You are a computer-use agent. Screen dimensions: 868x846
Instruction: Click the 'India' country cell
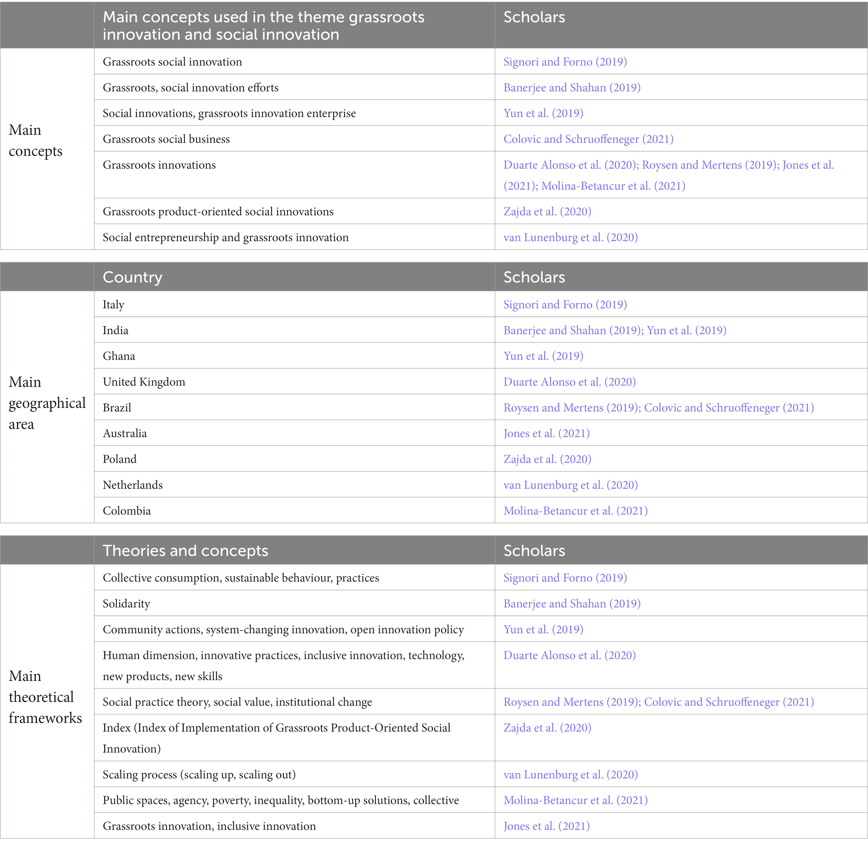click(x=294, y=330)
